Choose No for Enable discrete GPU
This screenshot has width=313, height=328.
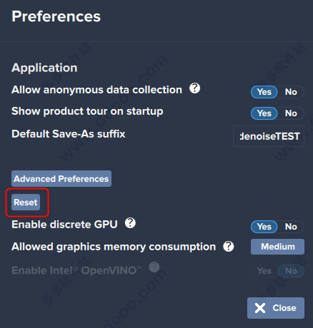coord(291,227)
